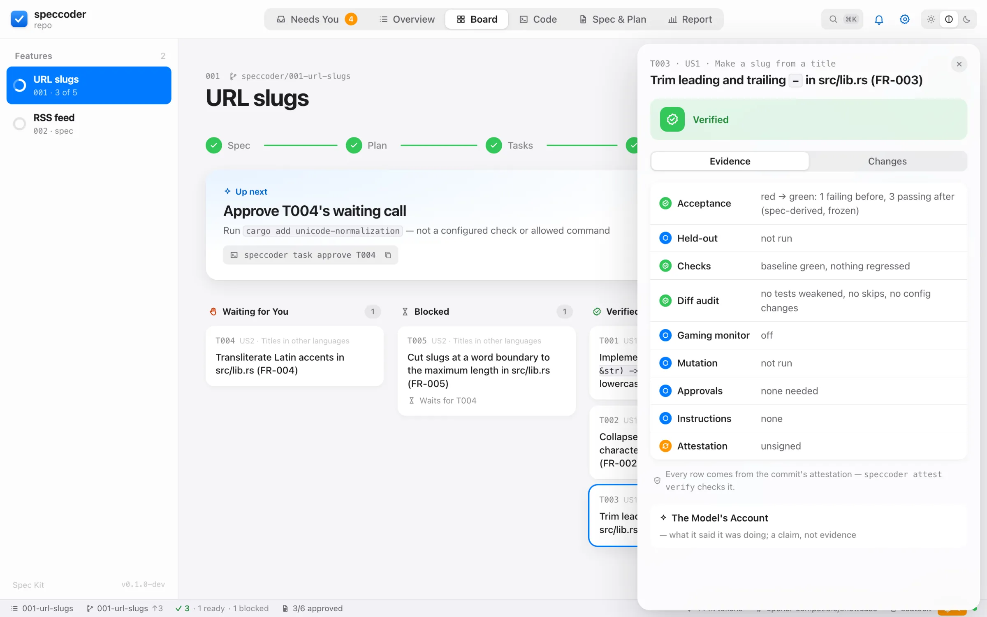
Task: Click Waits for T004 note
Action: (443, 401)
